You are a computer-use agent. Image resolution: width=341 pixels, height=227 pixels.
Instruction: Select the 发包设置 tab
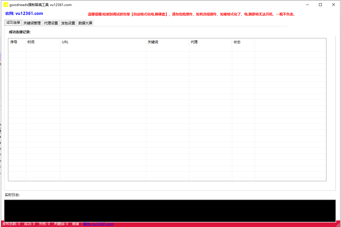tap(68, 23)
